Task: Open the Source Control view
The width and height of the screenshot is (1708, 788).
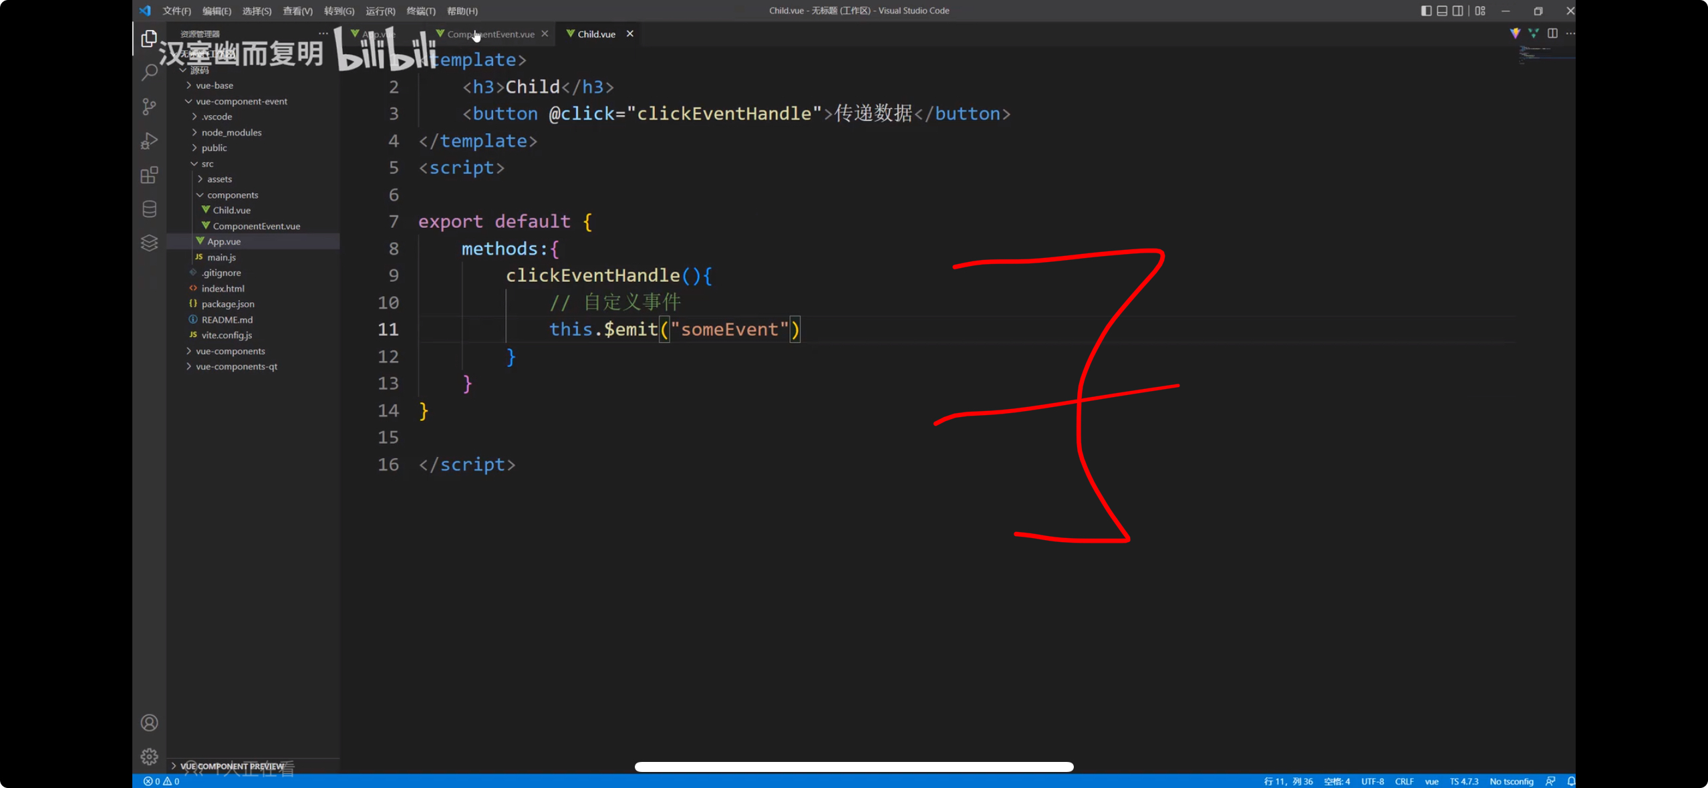Action: click(x=149, y=107)
